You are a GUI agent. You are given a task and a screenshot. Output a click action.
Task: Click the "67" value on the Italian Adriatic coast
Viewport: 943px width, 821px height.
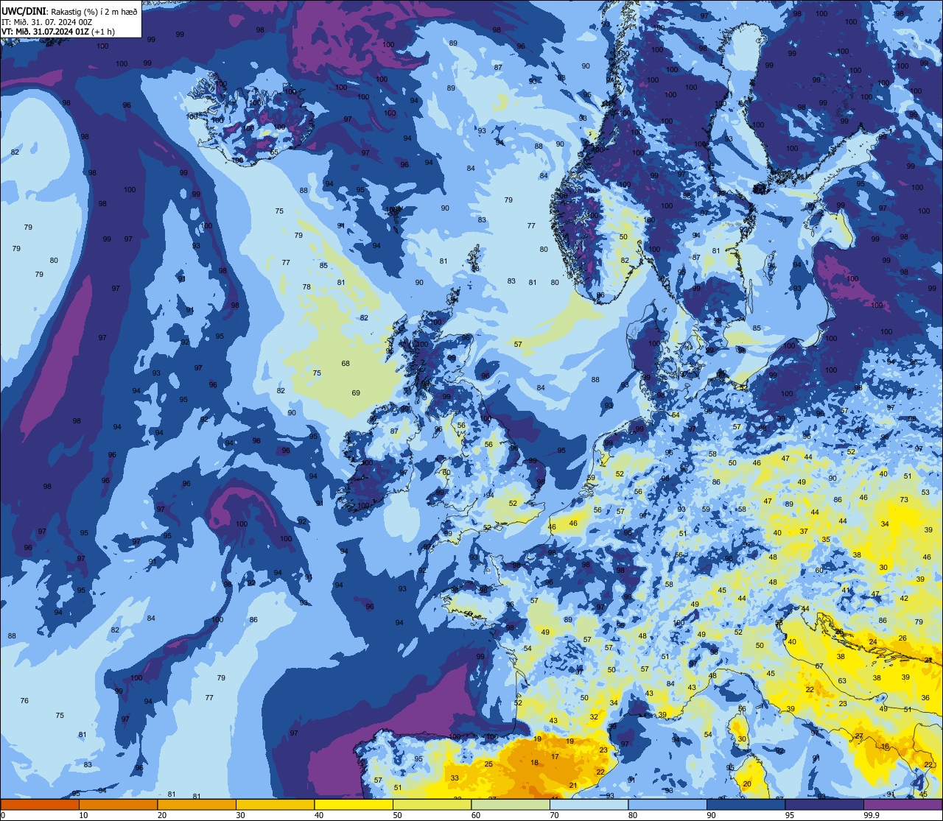(x=819, y=666)
